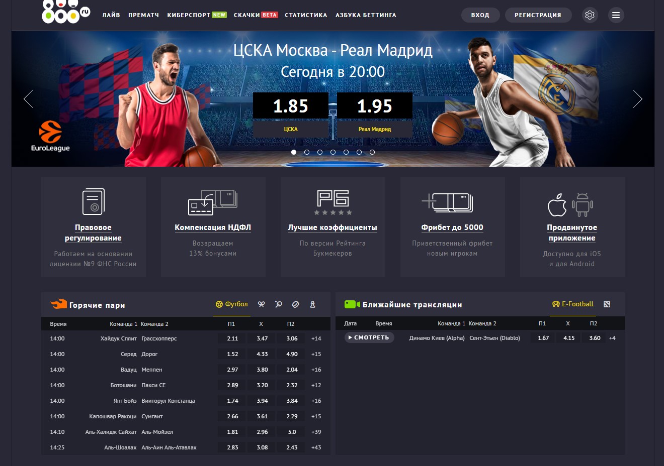This screenshot has width=664, height=466.
Task: Select the hockey puck sport tab
Action: pyautogui.click(x=296, y=304)
